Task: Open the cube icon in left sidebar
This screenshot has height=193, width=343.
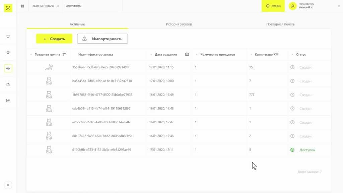Action: tap(8, 52)
